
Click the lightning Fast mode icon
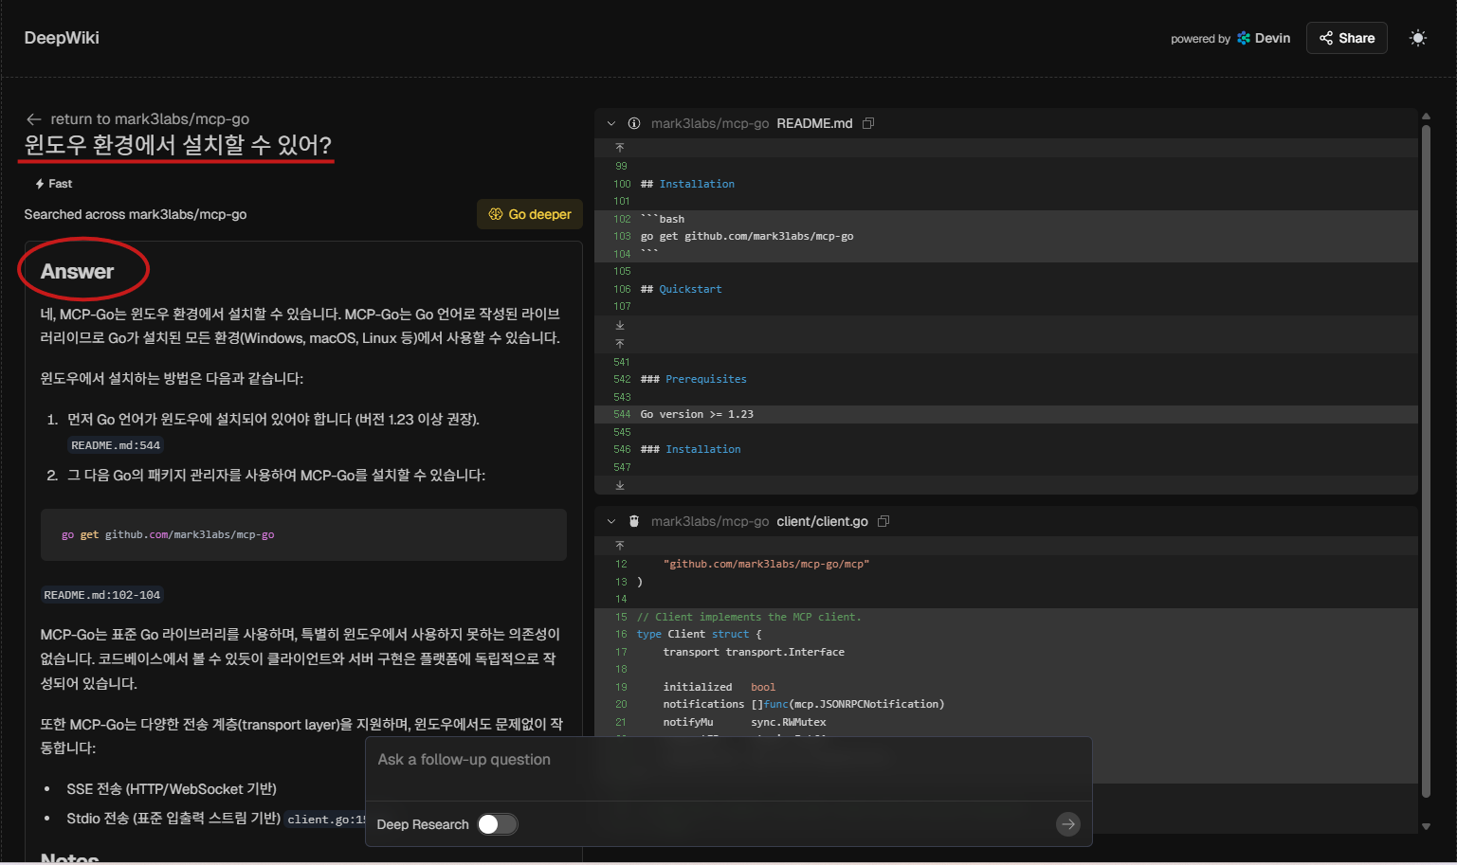tap(40, 184)
